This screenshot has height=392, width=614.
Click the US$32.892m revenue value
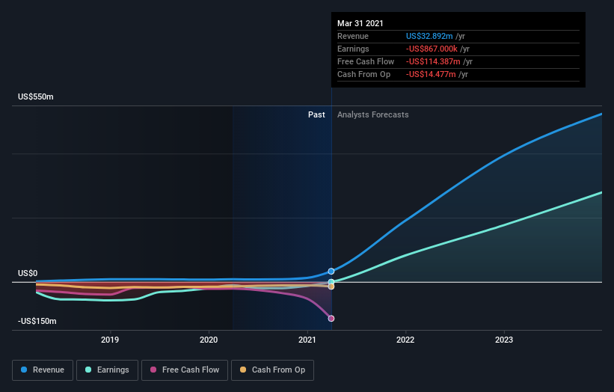click(429, 36)
